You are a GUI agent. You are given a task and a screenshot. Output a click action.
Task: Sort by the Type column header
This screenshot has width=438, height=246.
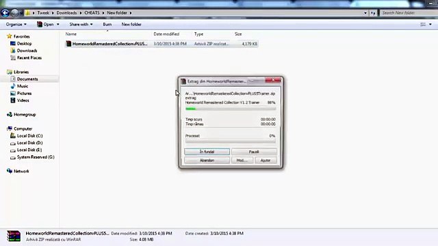198,34
